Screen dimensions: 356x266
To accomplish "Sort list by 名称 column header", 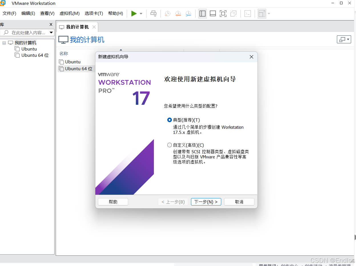I will click(64, 53).
